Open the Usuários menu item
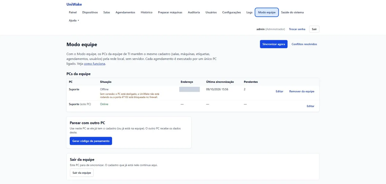Viewport: 386px width, 184px height. (x=211, y=12)
